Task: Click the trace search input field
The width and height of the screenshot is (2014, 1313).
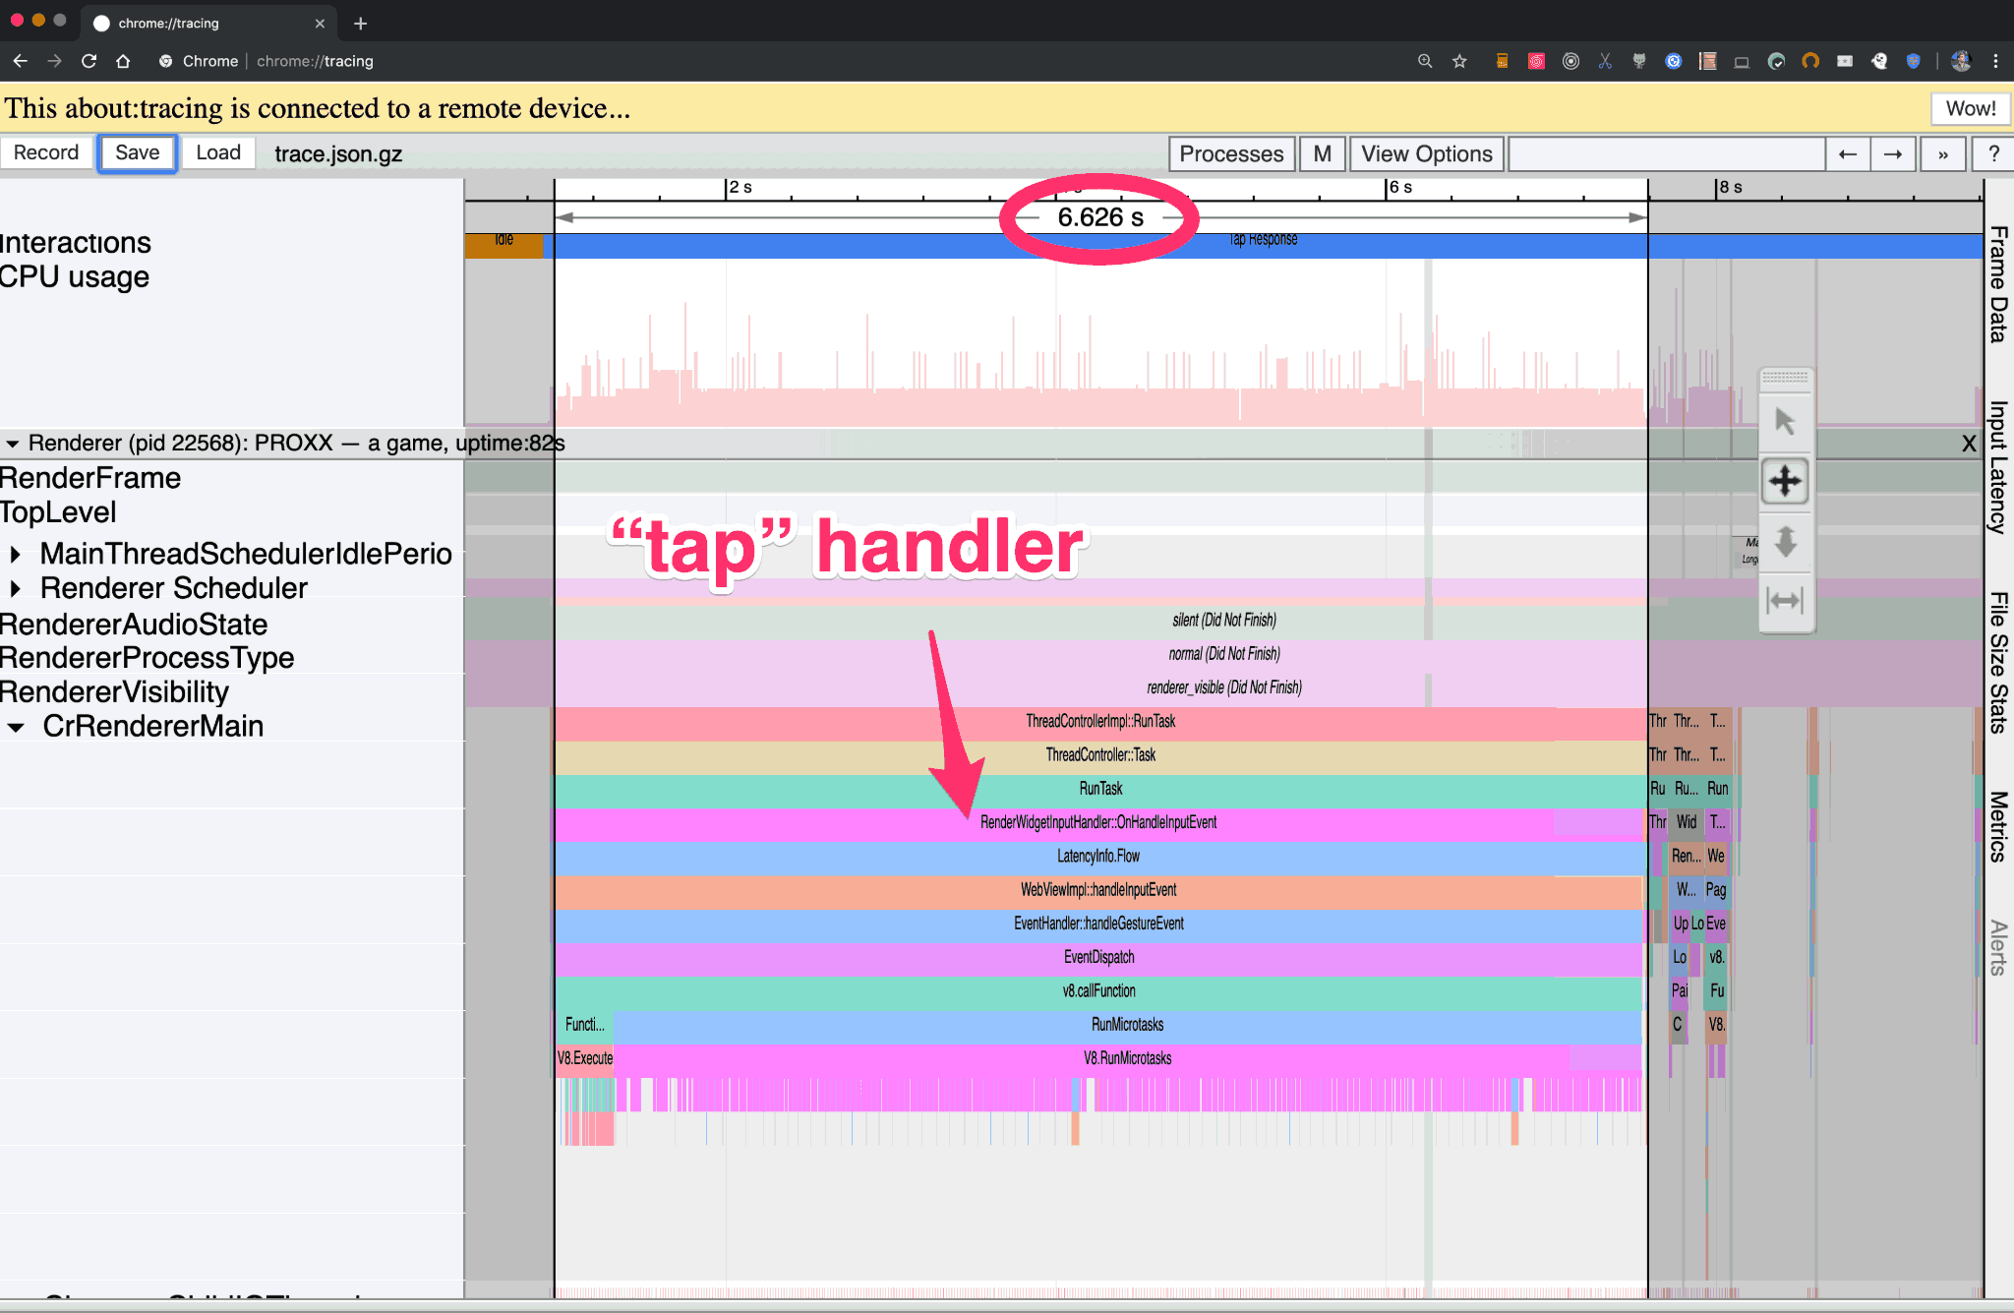Action: point(1666,154)
